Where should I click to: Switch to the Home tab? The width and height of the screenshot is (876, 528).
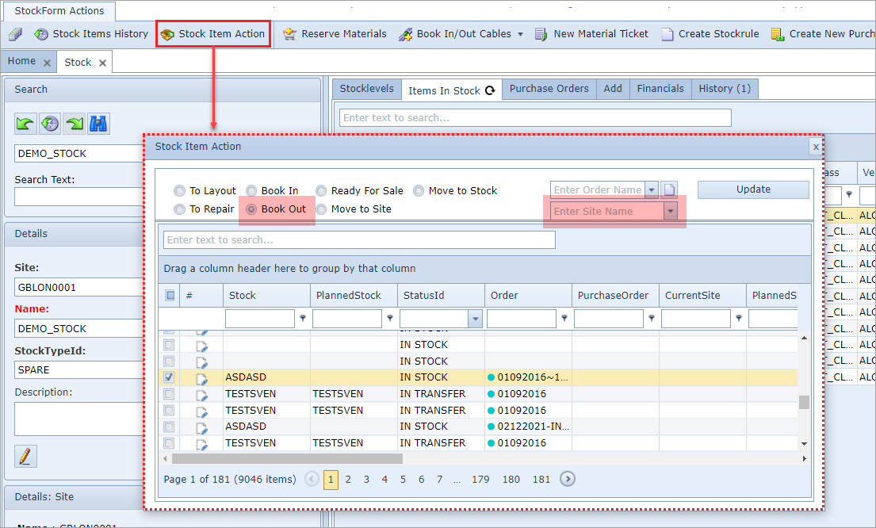click(21, 61)
